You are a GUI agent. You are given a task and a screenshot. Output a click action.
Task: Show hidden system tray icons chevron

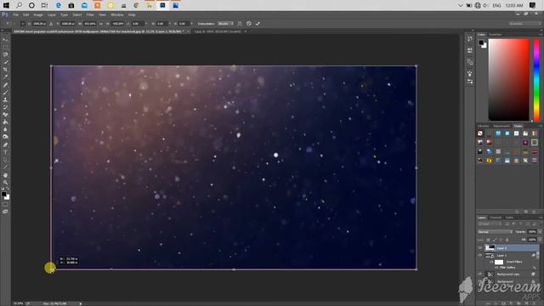pyautogui.click(x=461, y=6)
